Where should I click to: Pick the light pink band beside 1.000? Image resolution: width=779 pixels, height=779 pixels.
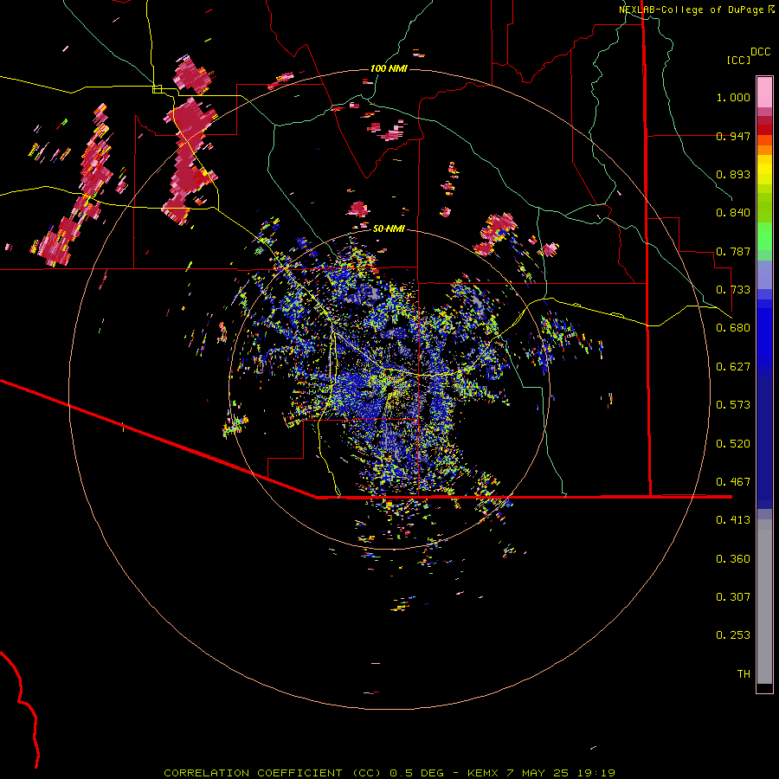[764, 92]
